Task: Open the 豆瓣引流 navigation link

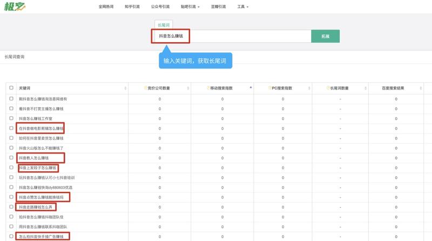Action: coord(218,7)
